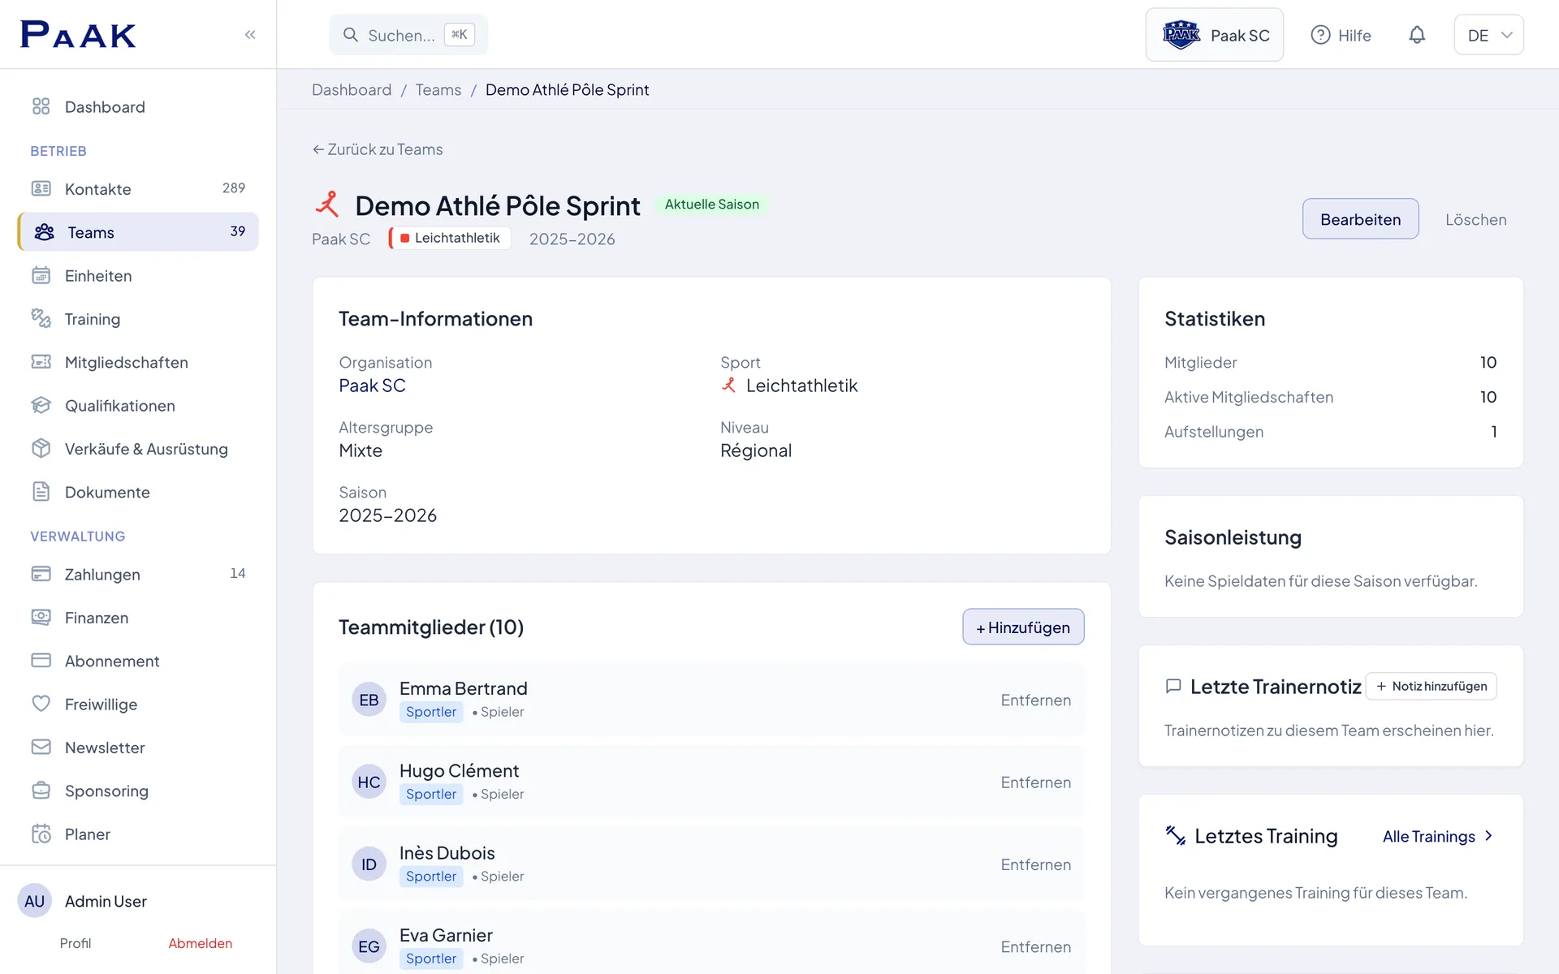Remove Eva Garnier from the team

click(1035, 947)
